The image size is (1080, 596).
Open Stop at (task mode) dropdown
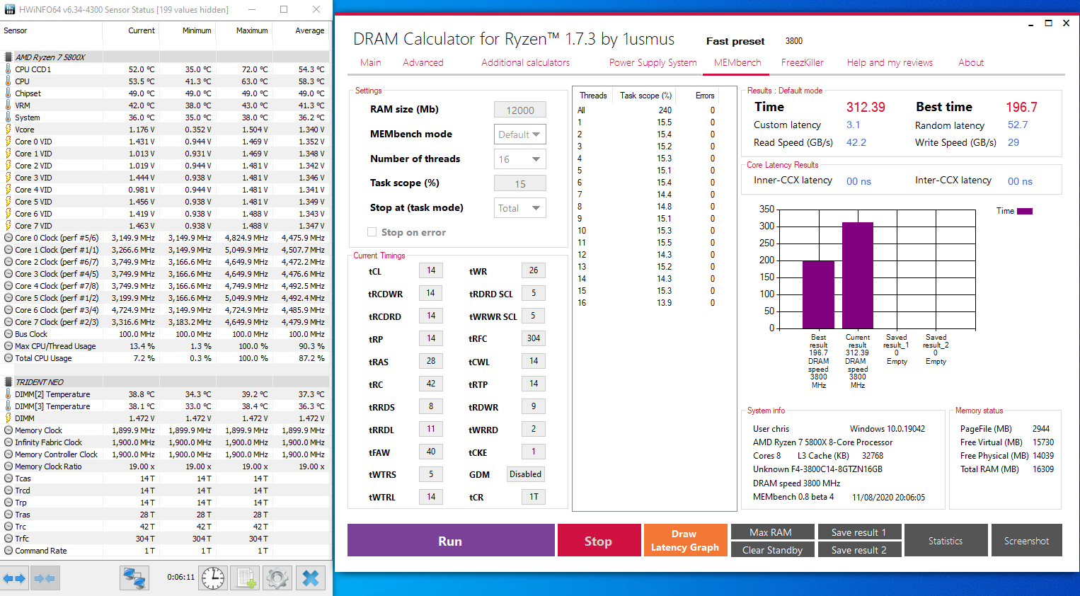tap(520, 208)
